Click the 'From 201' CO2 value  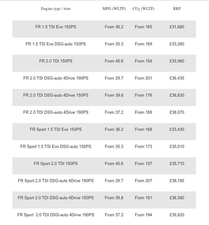(x=144, y=78)
